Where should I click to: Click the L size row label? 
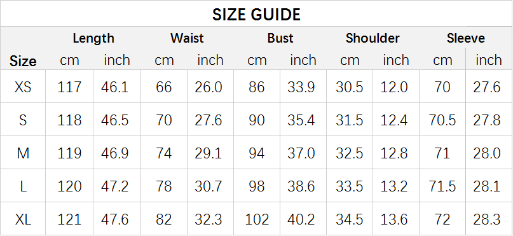23,186
